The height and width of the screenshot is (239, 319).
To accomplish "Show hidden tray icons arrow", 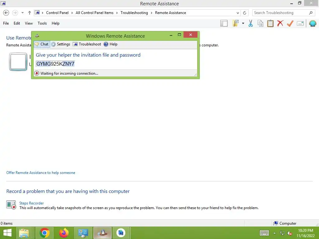I will coord(275,233).
